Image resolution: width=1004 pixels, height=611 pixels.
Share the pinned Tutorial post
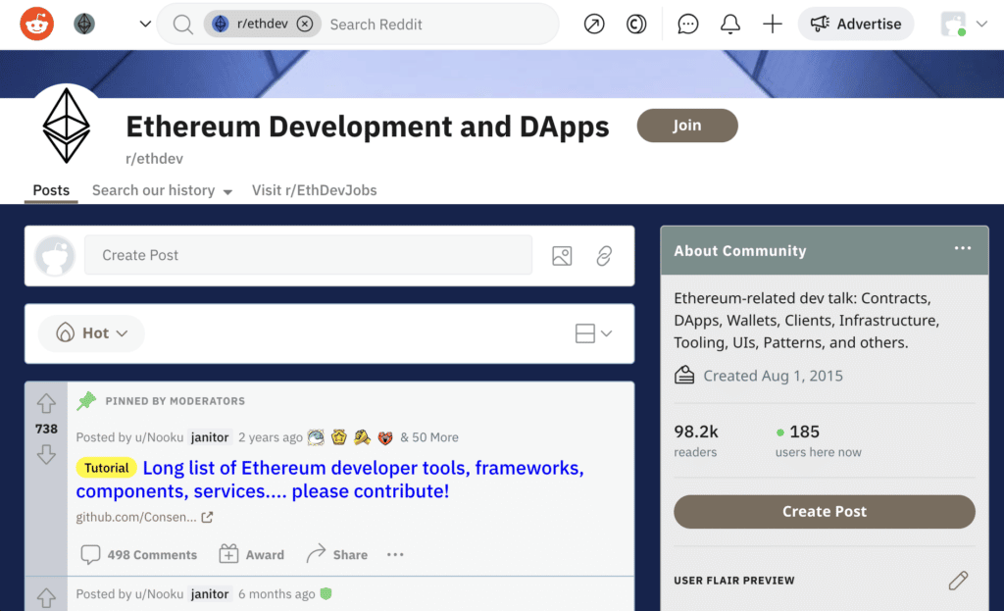pyautogui.click(x=337, y=555)
